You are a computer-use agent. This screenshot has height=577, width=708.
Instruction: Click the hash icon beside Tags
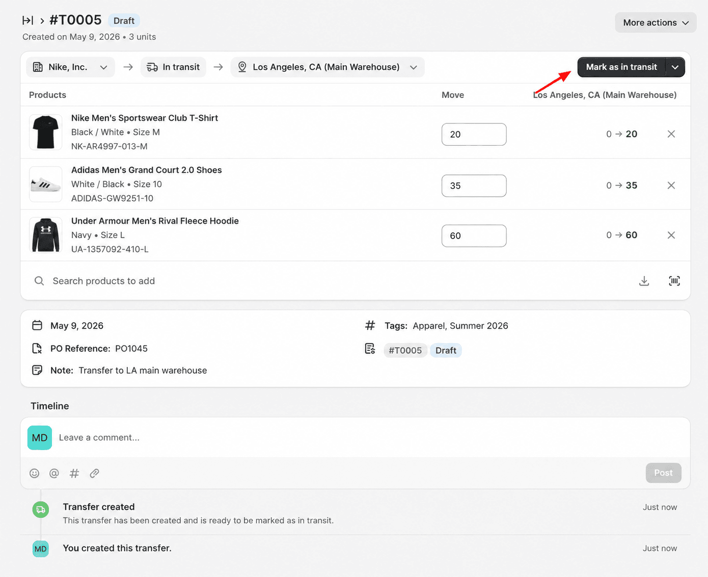tap(370, 325)
